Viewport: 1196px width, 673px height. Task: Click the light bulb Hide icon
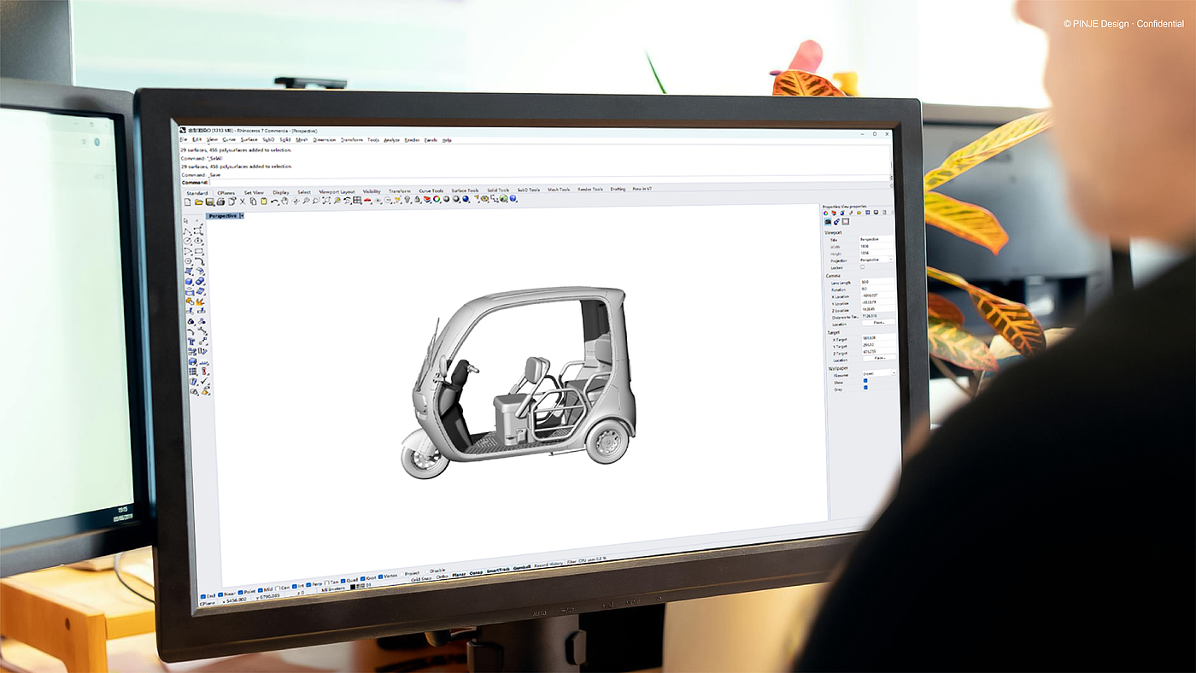(x=407, y=200)
